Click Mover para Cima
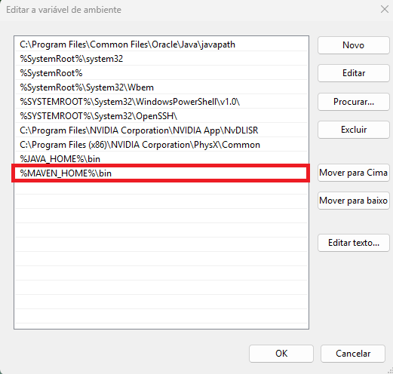Viewport: 393px width, 374px height. pos(354,173)
